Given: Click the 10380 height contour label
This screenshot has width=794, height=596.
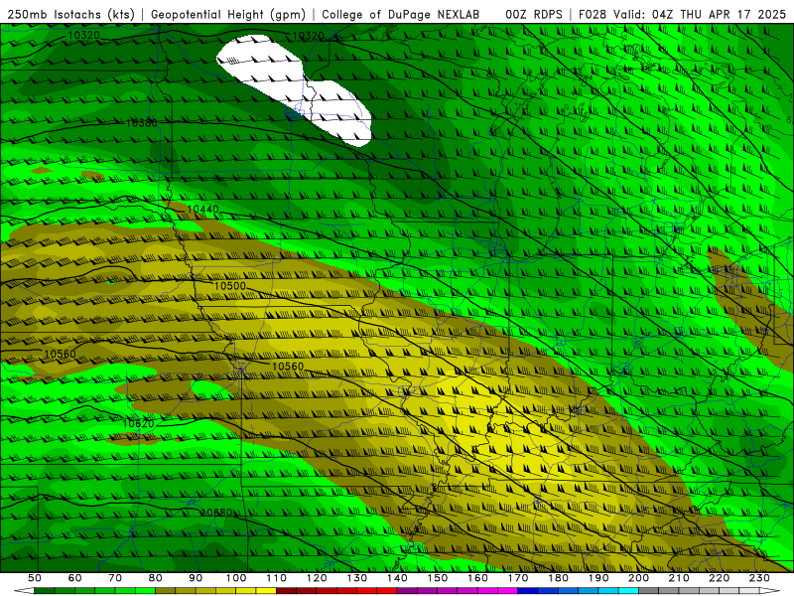Looking at the screenshot, I should click(x=141, y=123).
